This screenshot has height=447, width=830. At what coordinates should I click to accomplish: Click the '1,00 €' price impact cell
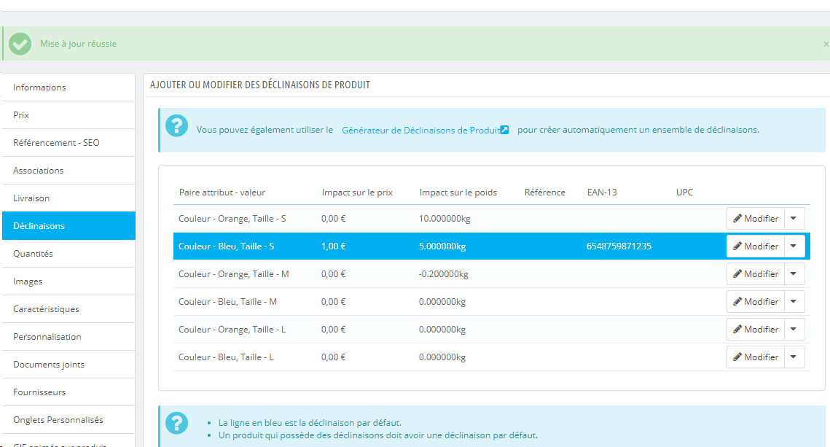pyautogui.click(x=334, y=246)
